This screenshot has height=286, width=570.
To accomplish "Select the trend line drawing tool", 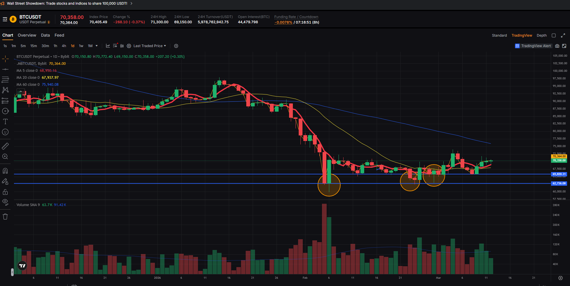I will [x=5, y=69].
